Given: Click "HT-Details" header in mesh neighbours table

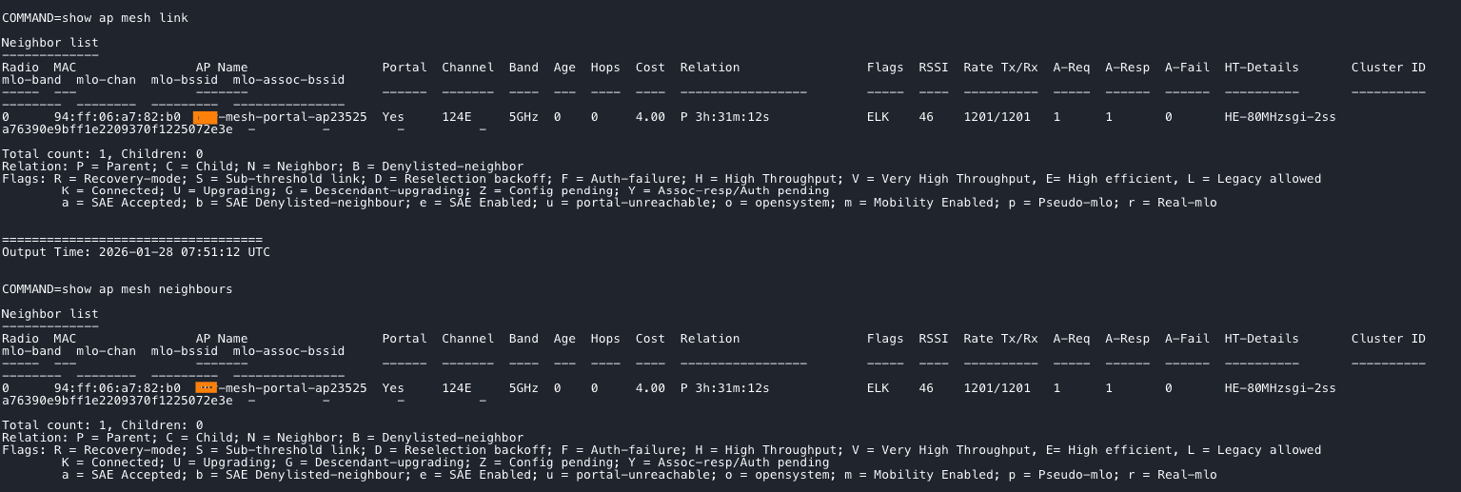Looking at the screenshot, I should click(1261, 339).
